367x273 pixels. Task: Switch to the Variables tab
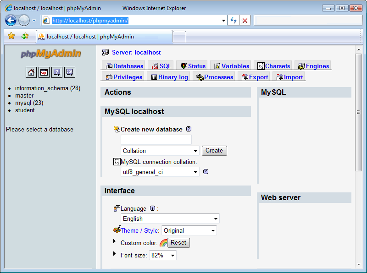click(231, 66)
